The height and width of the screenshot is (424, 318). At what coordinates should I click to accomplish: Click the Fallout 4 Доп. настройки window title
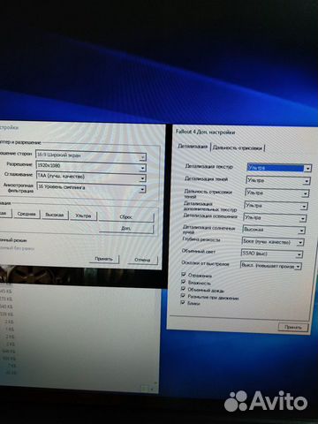coord(205,132)
